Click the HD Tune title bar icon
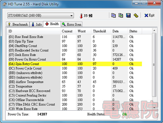This screenshot has width=163, height=123. point(5,4)
